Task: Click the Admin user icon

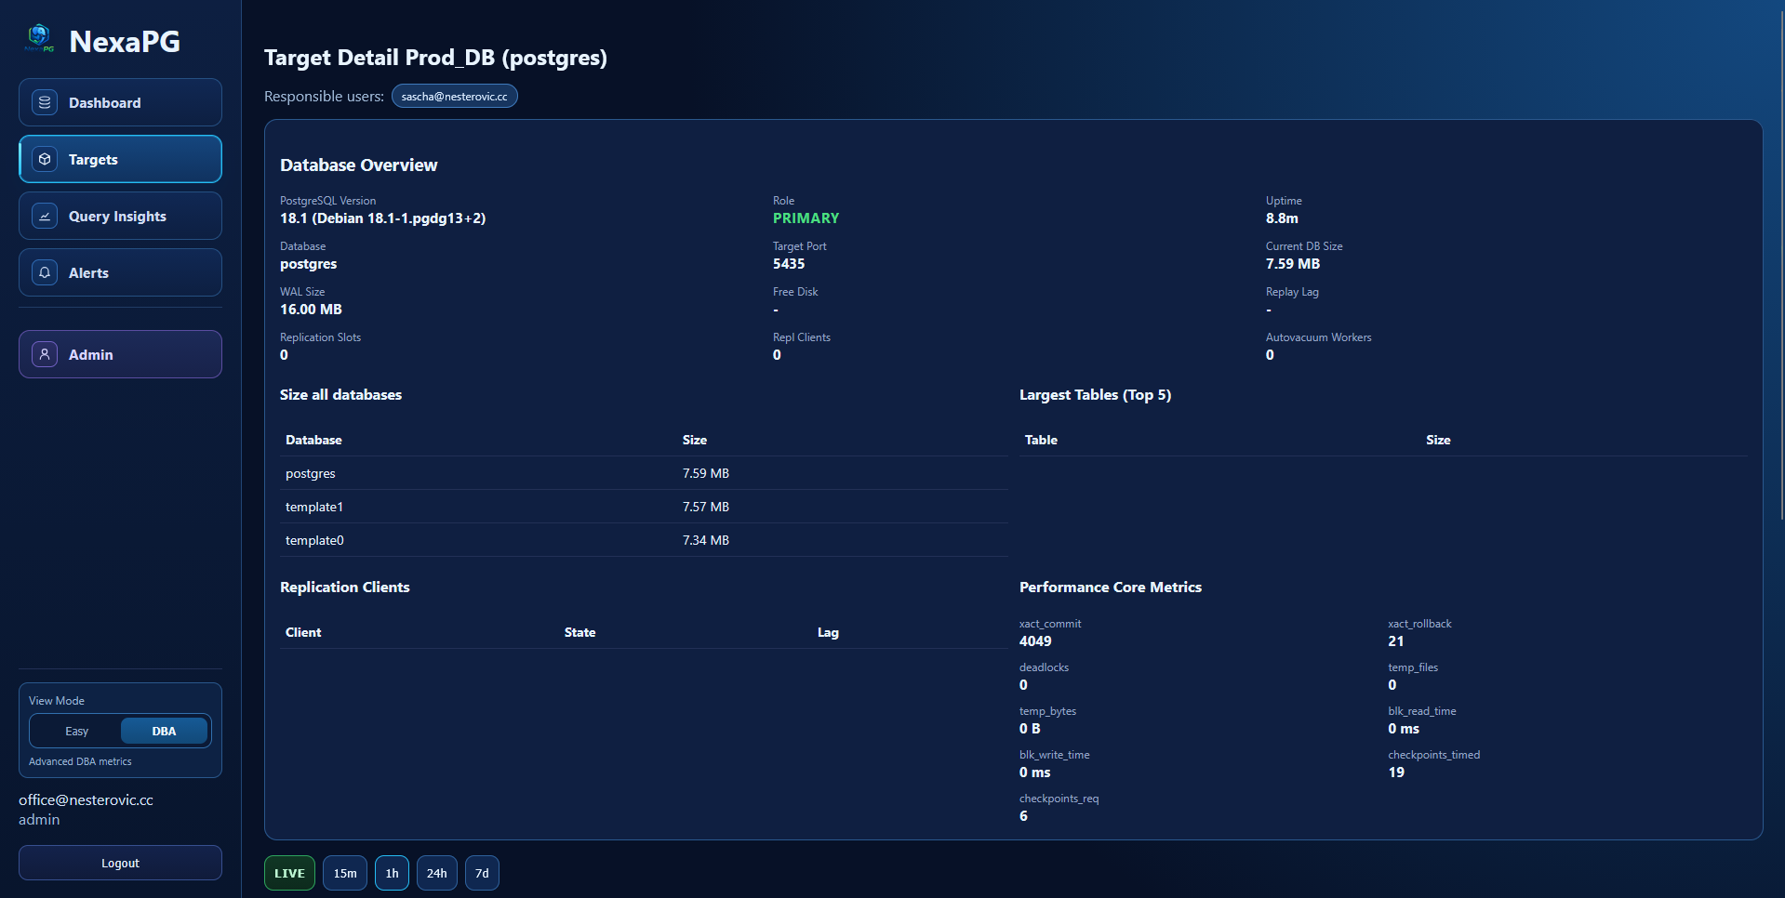Action: 45,354
